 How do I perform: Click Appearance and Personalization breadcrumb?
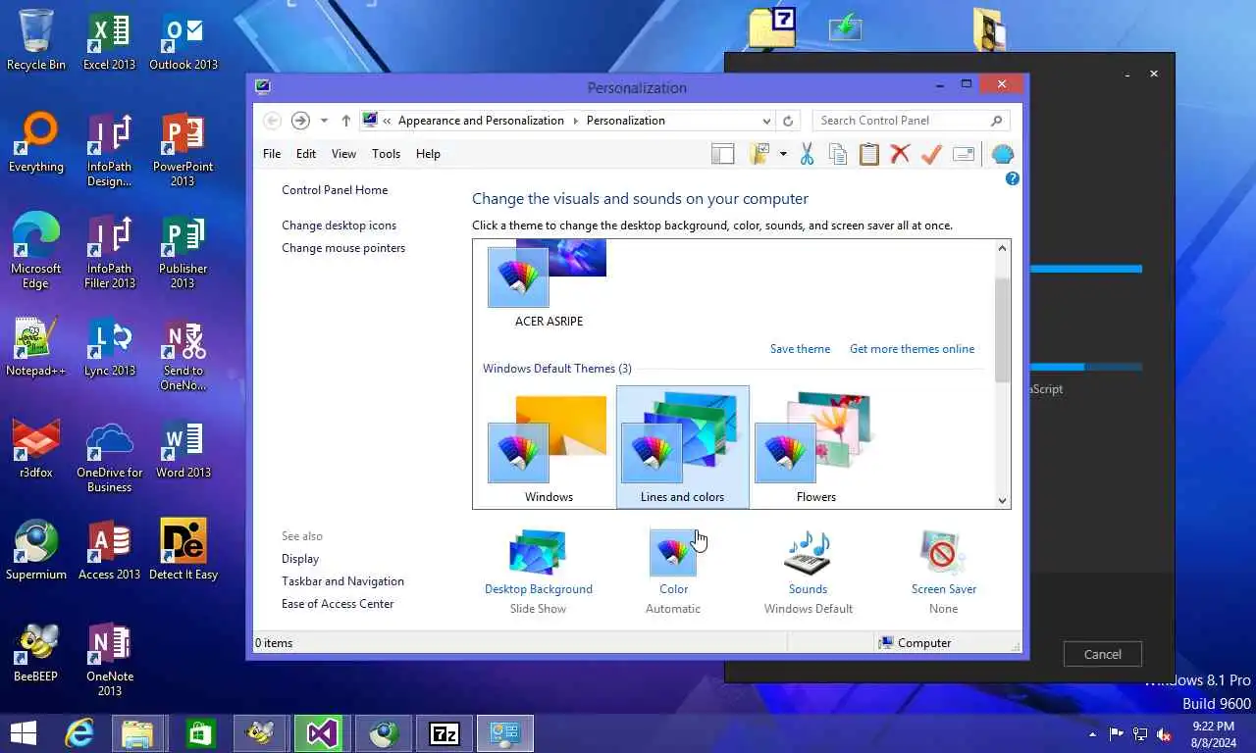(481, 121)
